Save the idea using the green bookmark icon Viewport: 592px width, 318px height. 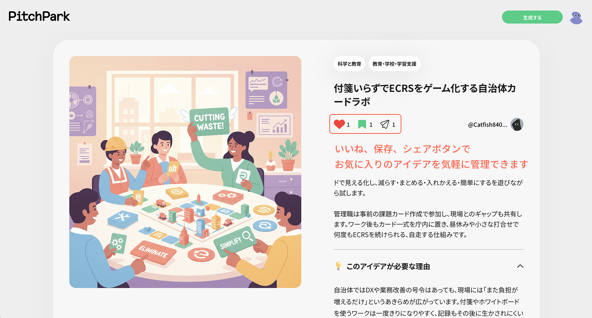[362, 125]
